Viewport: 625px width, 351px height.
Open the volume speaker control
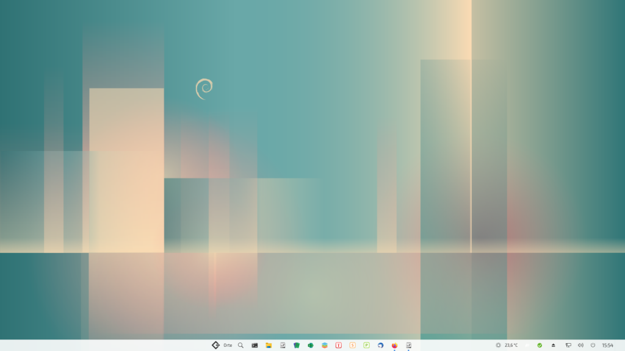click(x=580, y=345)
